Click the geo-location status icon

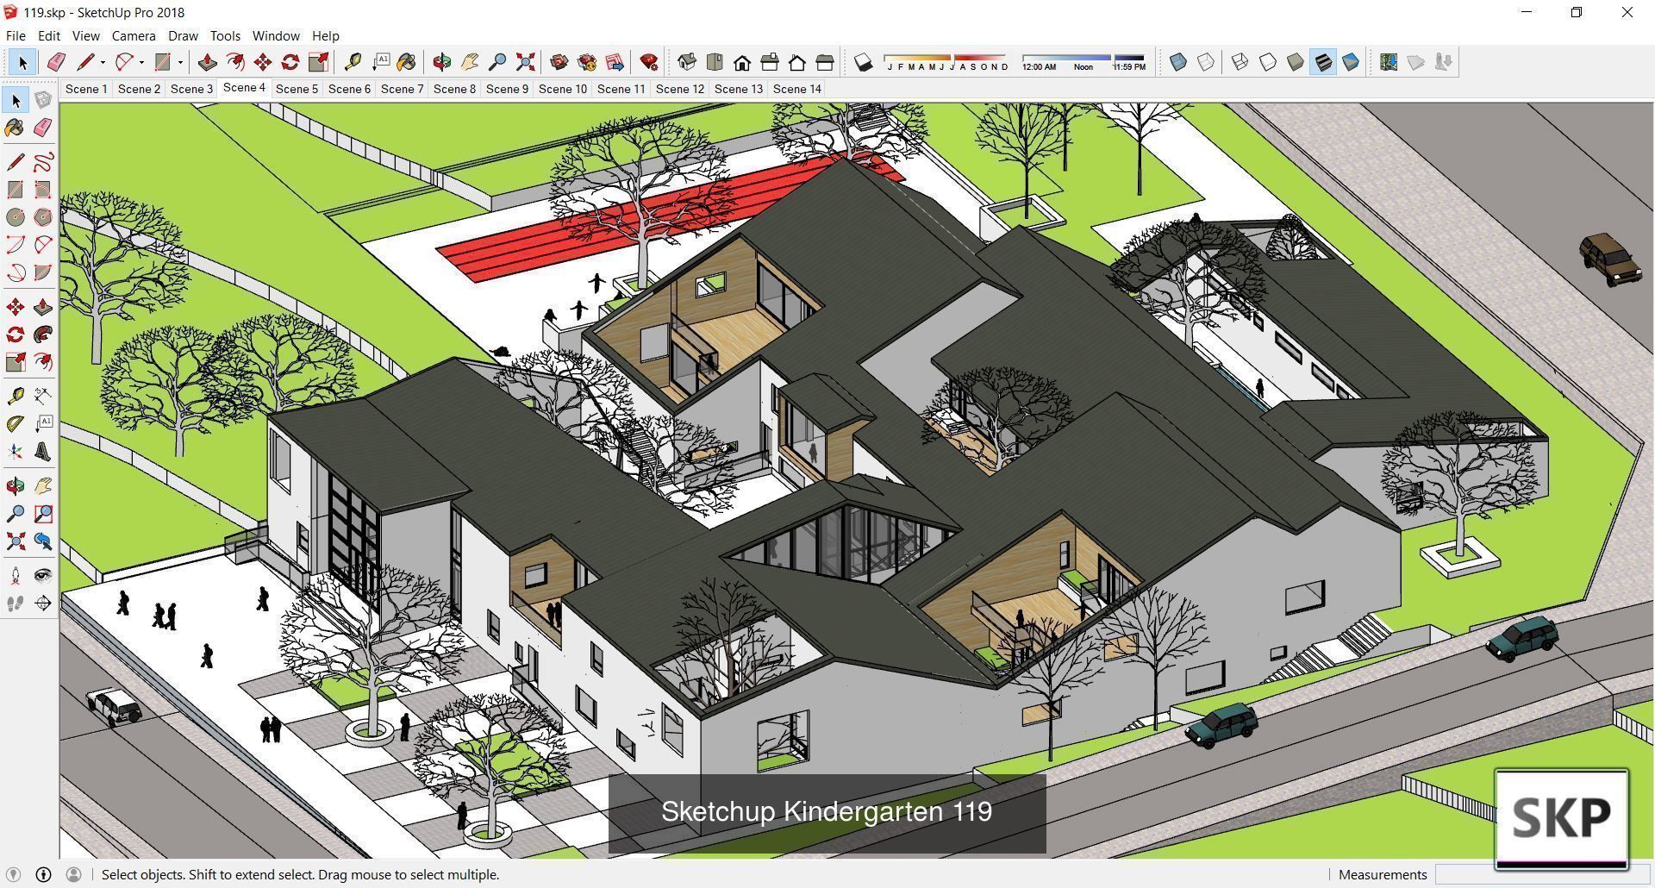(14, 874)
